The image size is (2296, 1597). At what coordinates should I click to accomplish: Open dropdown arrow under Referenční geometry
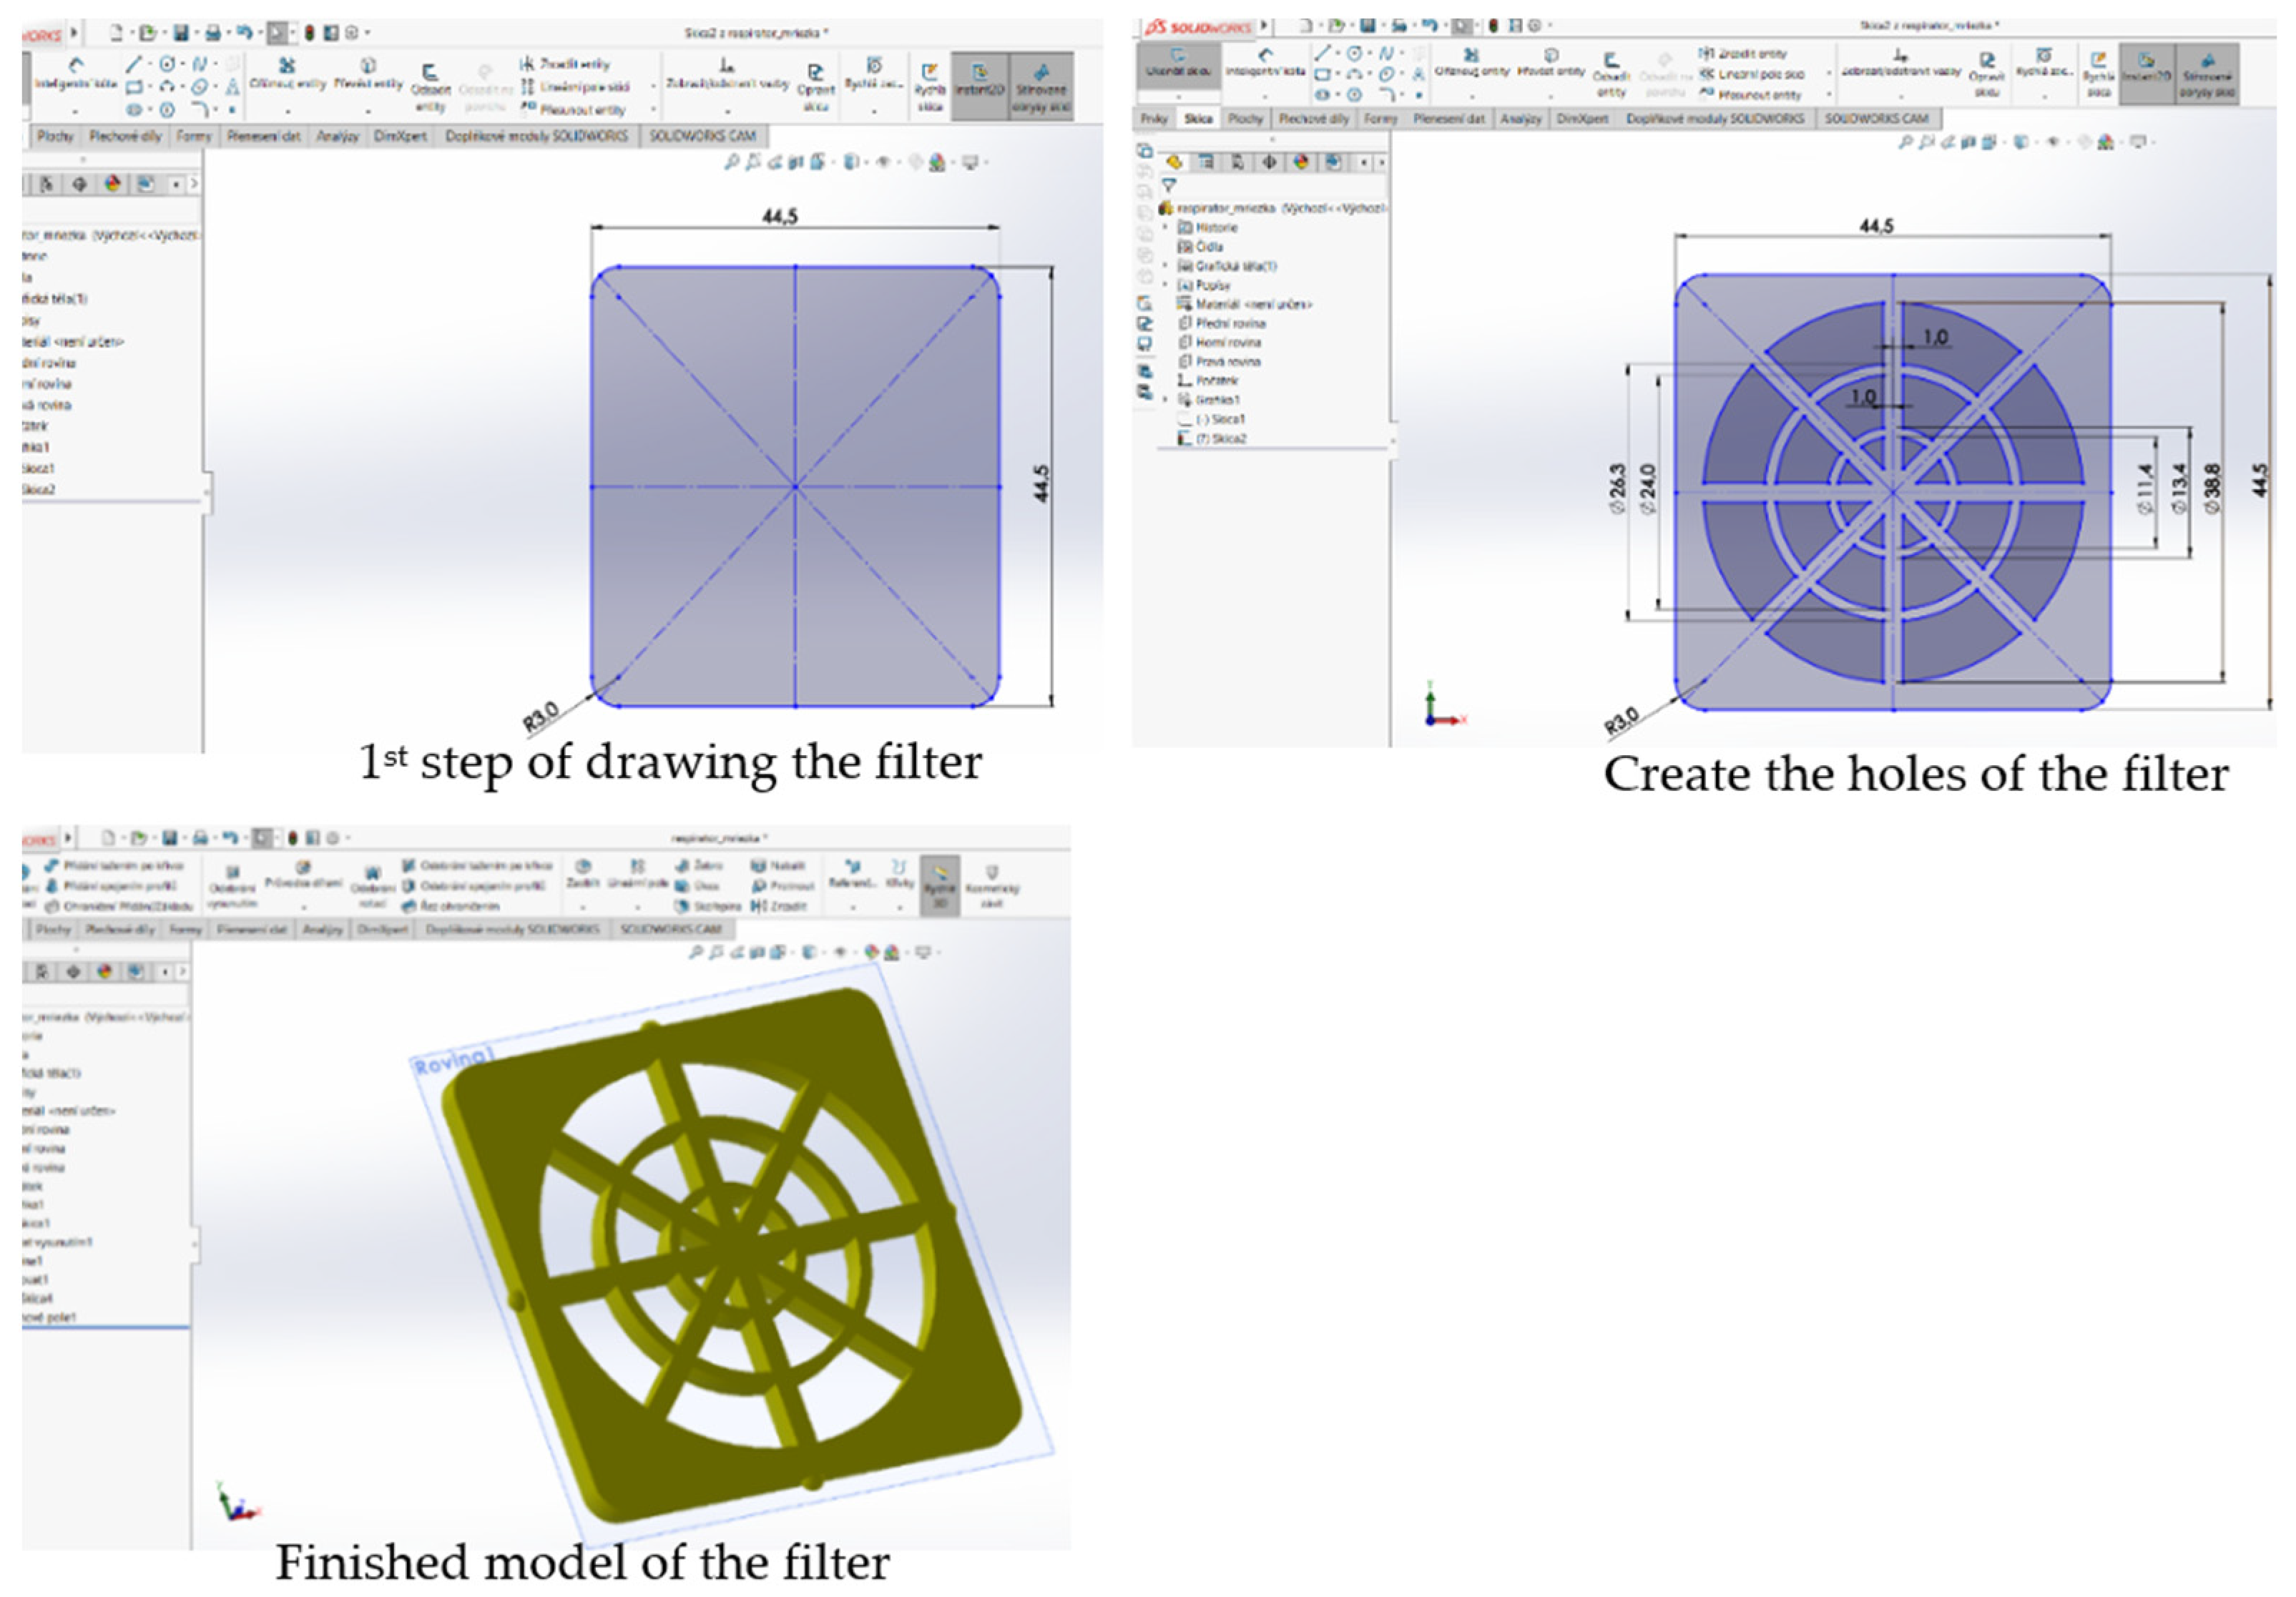tap(853, 907)
